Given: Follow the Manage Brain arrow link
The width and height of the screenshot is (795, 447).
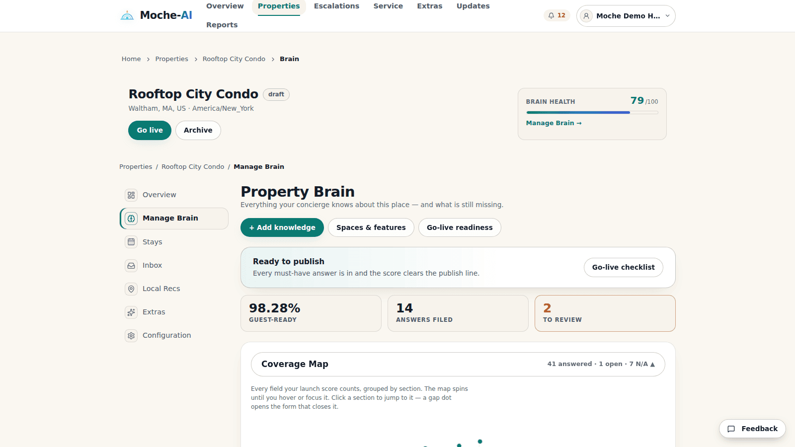Looking at the screenshot, I should (554, 123).
